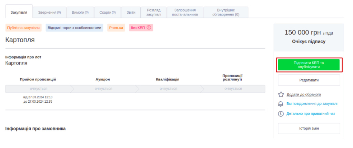Open the Детально про приватний чат link
The image size is (353, 148).
click(311, 114)
